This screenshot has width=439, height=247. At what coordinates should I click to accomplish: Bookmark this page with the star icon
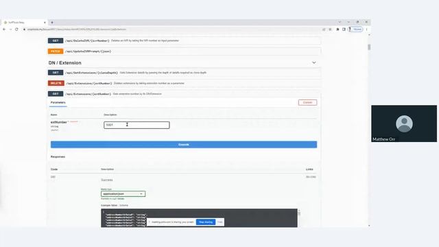coord(330,30)
